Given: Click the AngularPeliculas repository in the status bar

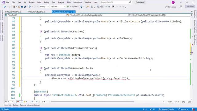Looking at the screenshot, I should click(x=166, y=109).
